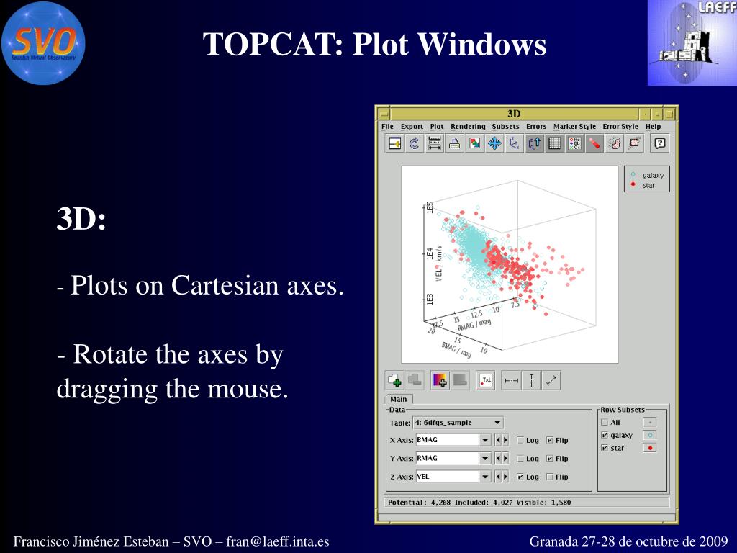This screenshot has width=737, height=553.
Task: Open the Export menu
Action: pyautogui.click(x=412, y=127)
